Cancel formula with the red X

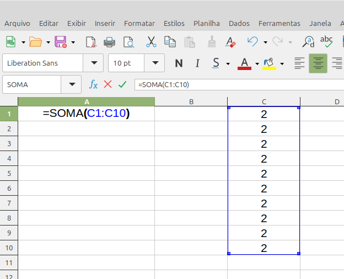(108, 84)
